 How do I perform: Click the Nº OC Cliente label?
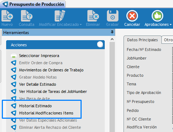click(x=139, y=119)
